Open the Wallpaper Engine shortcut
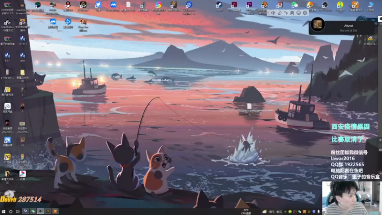The height and width of the screenshot is (215, 382). [189, 5]
